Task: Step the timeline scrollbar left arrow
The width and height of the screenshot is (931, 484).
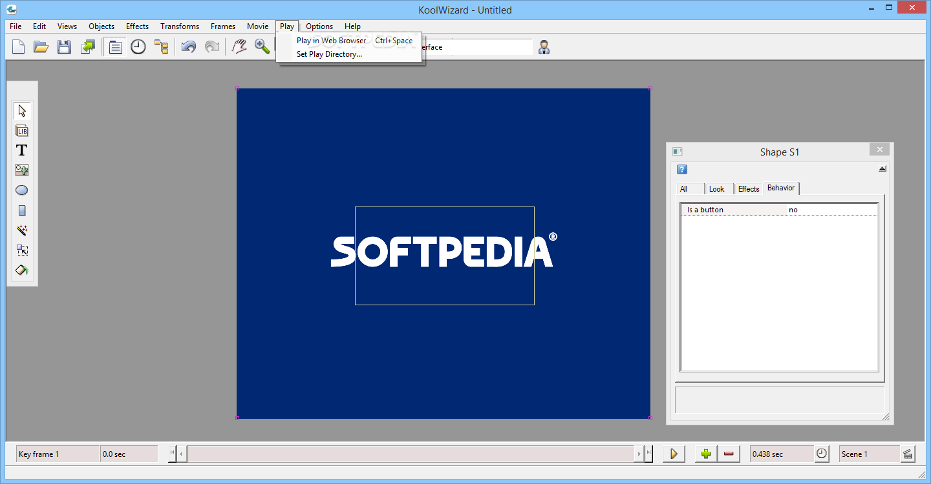Action: [182, 454]
